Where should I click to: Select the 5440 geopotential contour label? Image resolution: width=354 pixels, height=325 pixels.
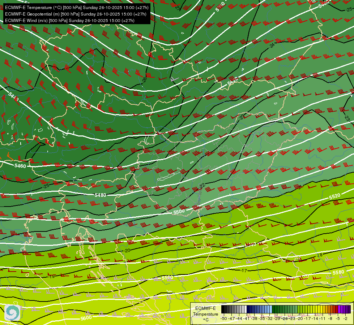click(x=13, y=97)
